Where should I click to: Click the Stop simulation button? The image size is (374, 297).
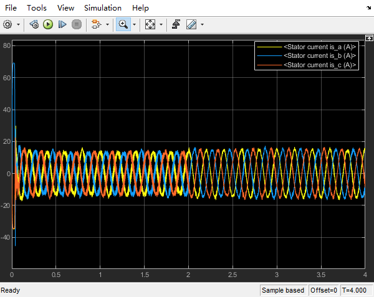click(x=77, y=24)
